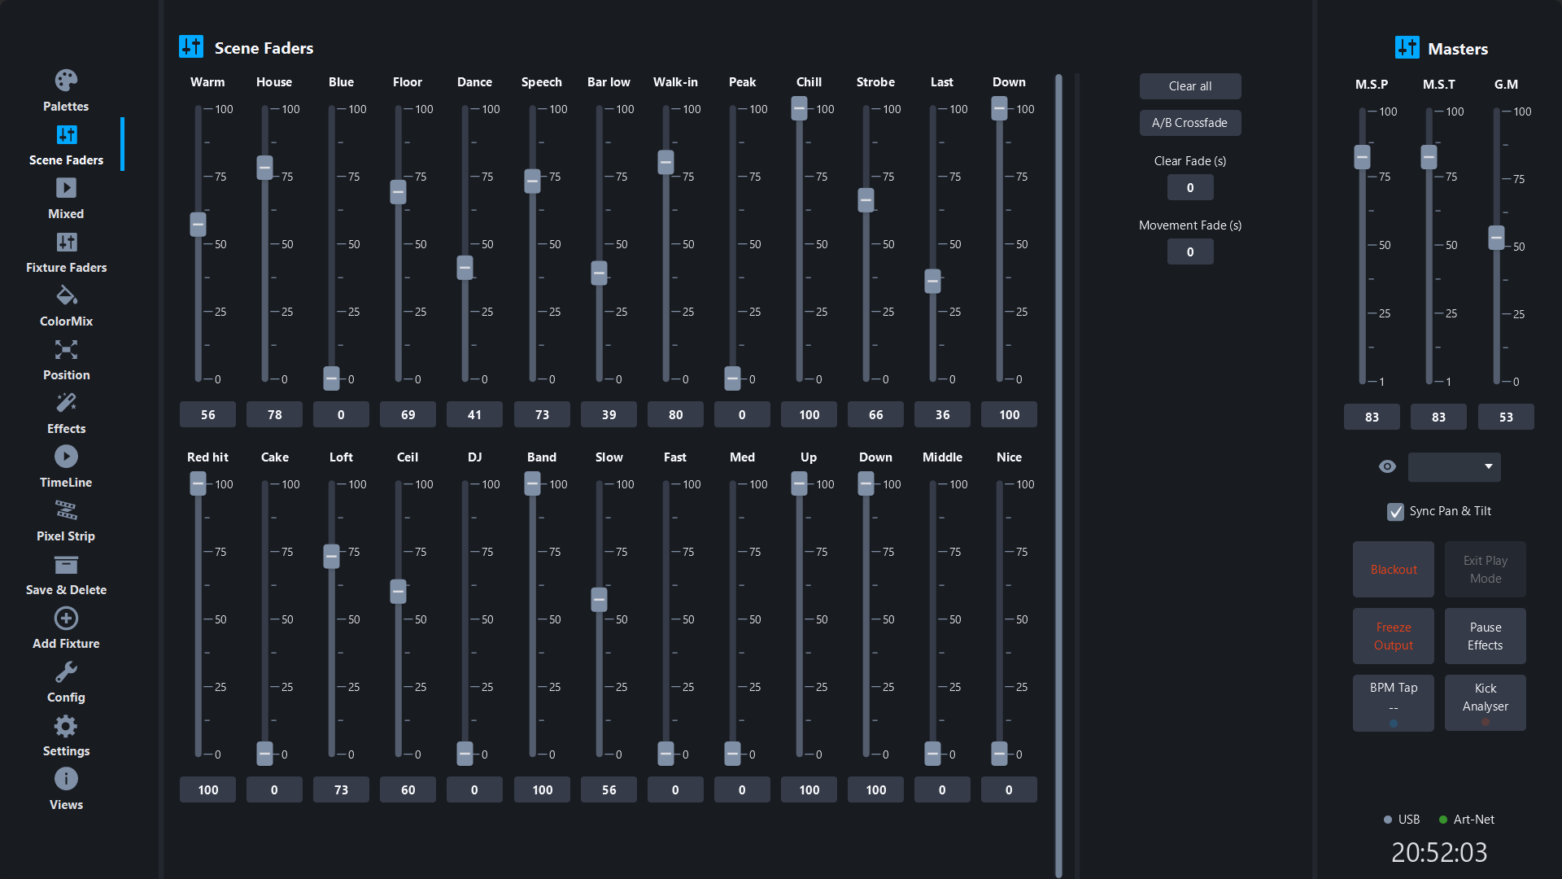This screenshot has height=879, width=1562.
Task: Click the Clear all button
Action: point(1190,86)
